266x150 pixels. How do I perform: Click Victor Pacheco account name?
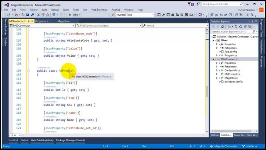(x=246, y=10)
